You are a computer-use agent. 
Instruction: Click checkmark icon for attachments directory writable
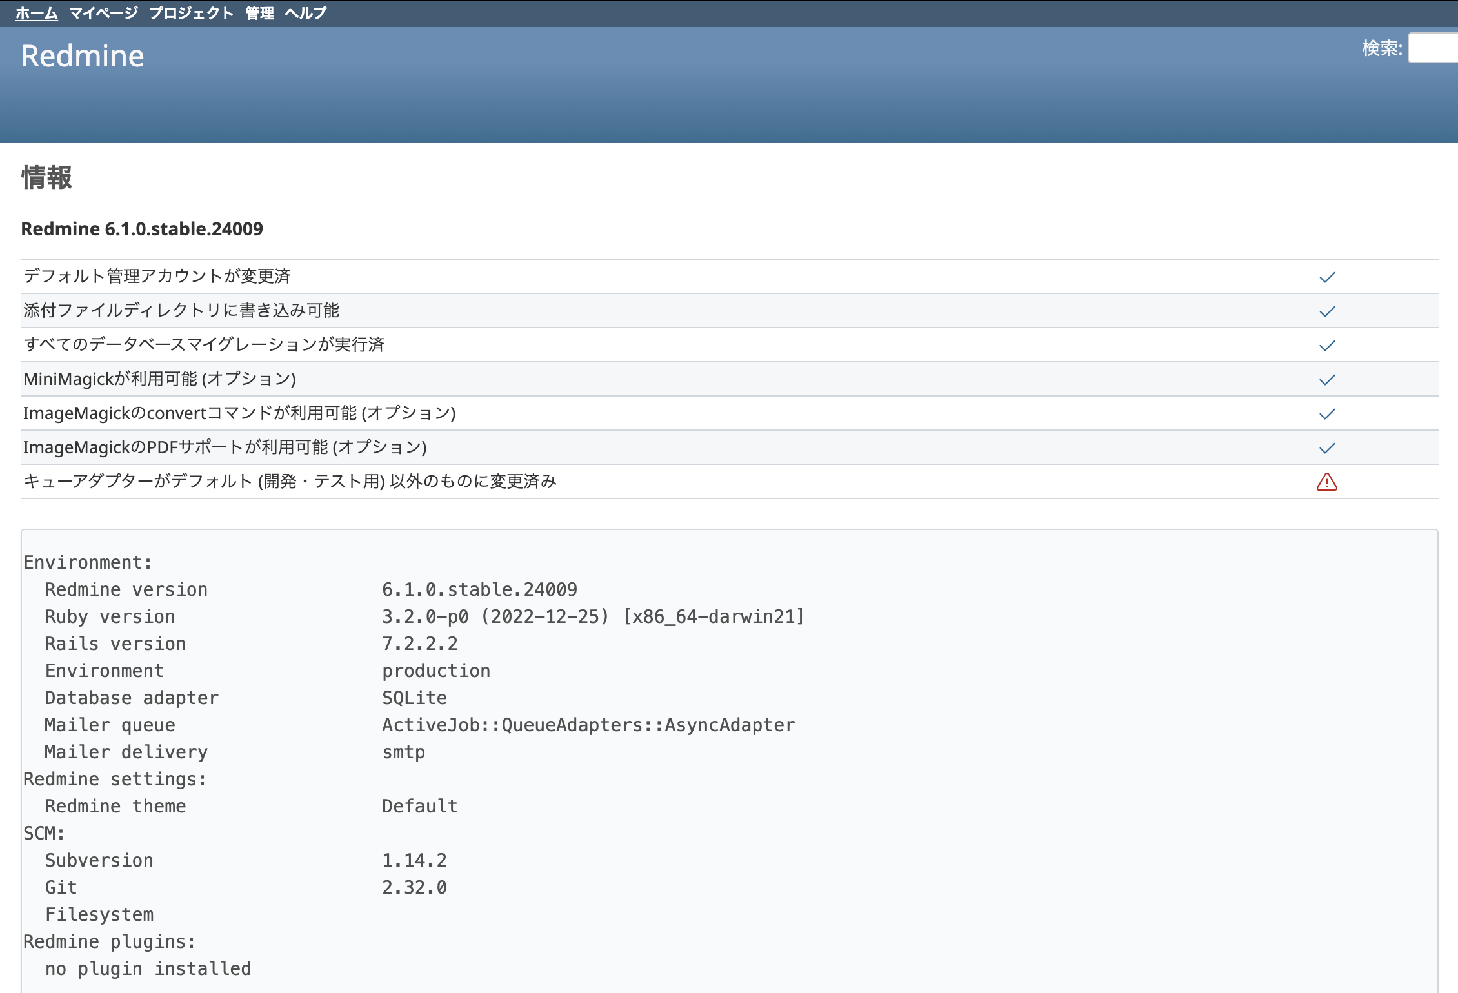coord(1326,311)
